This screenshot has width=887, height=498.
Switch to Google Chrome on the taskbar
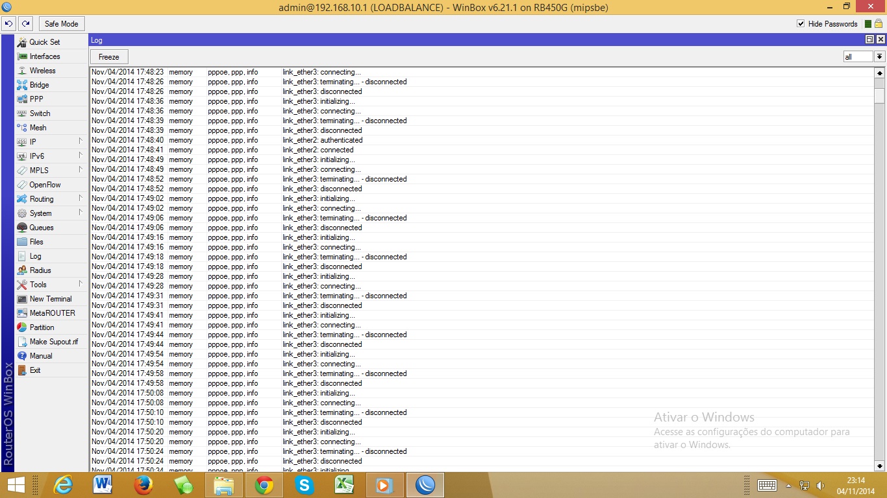tap(264, 485)
